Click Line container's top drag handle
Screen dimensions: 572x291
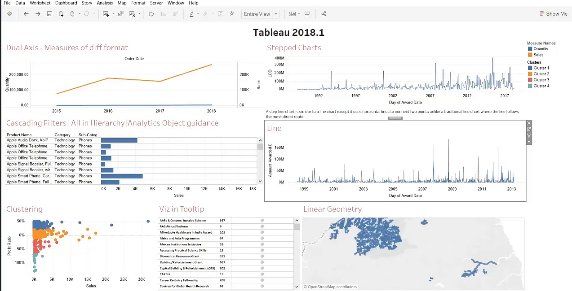tap(395, 118)
